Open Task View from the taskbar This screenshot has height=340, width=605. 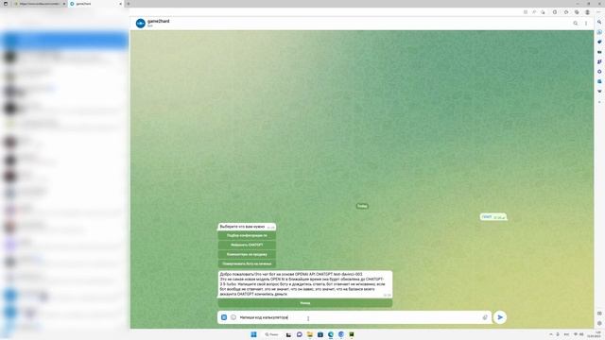pyautogui.click(x=288, y=334)
